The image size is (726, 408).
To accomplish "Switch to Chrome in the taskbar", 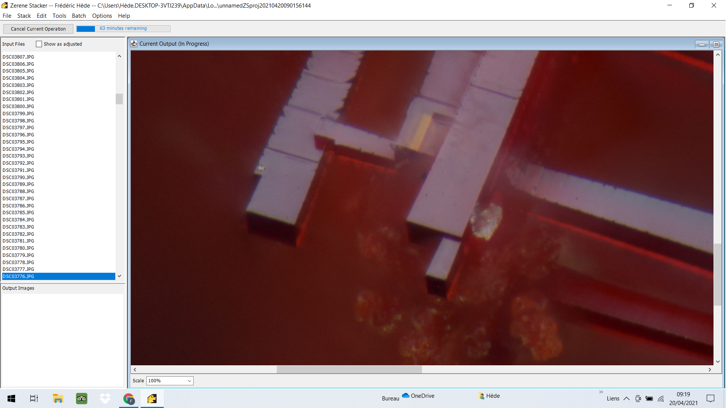I will 129,399.
